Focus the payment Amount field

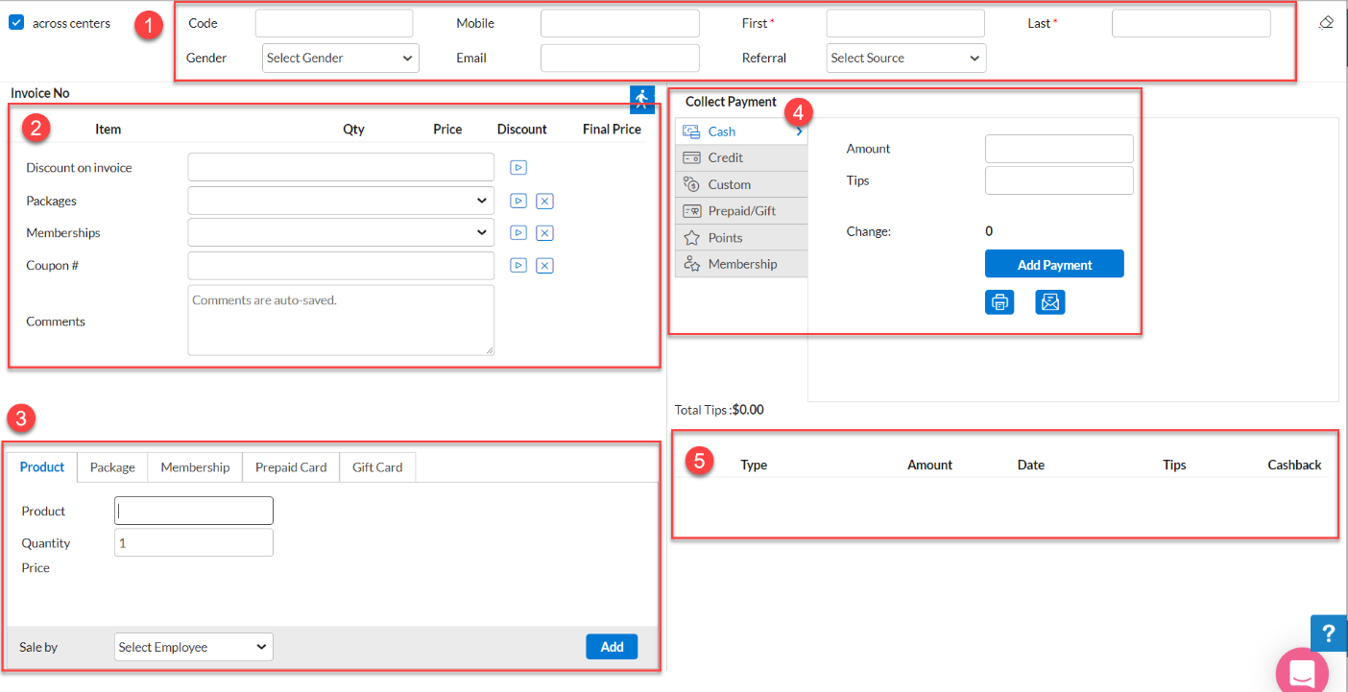click(1059, 149)
